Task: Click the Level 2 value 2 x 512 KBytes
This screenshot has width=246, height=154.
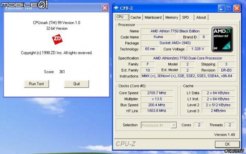Action: tap(218, 105)
